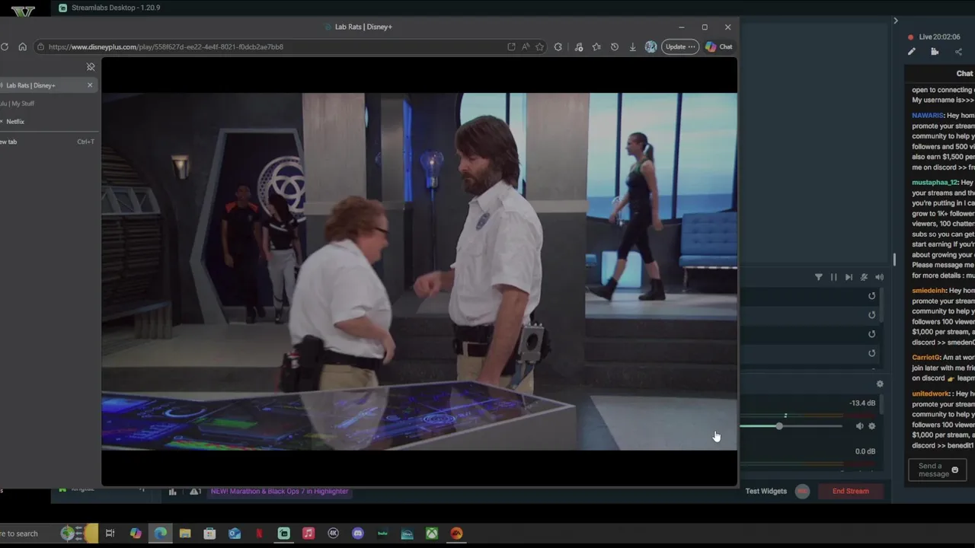This screenshot has height=548, width=975.
Task: Click End Stream button
Action: pos(850,491)
